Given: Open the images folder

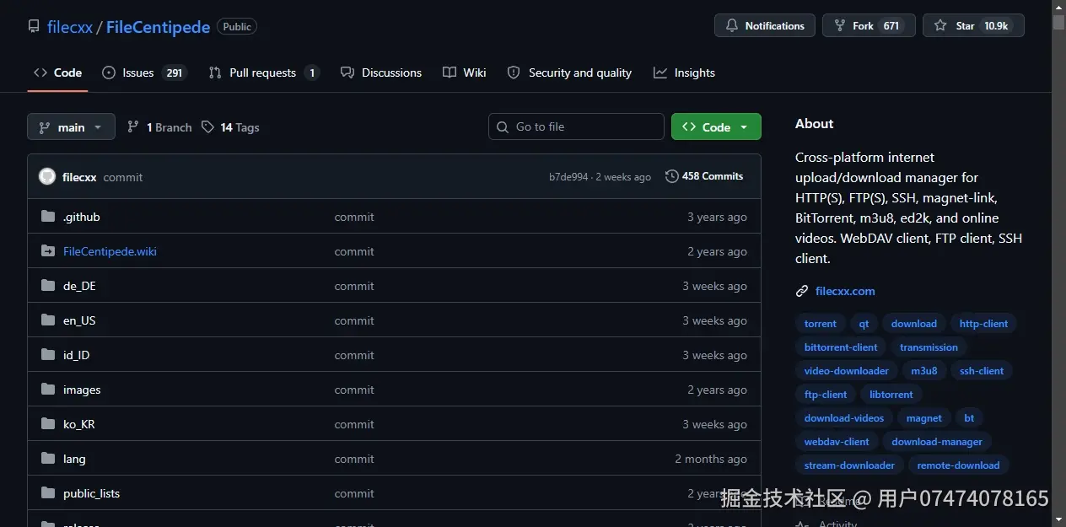Looking at the screenshot, I should [82, 390].
